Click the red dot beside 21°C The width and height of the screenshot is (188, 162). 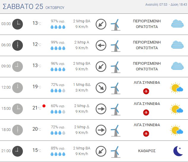point(44,106)
